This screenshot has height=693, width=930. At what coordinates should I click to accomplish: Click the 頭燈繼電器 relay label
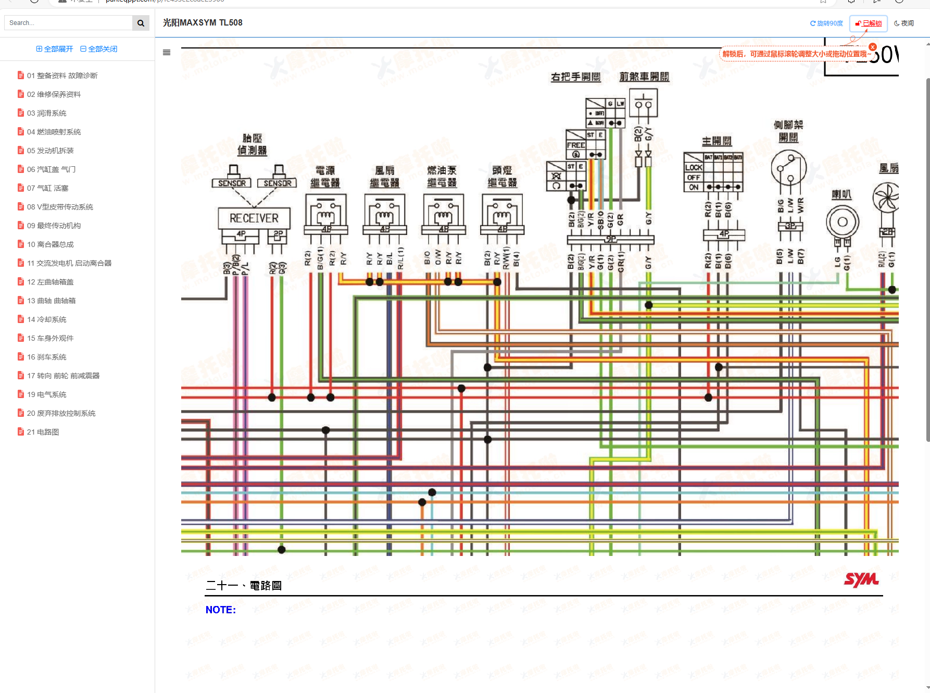502,177
